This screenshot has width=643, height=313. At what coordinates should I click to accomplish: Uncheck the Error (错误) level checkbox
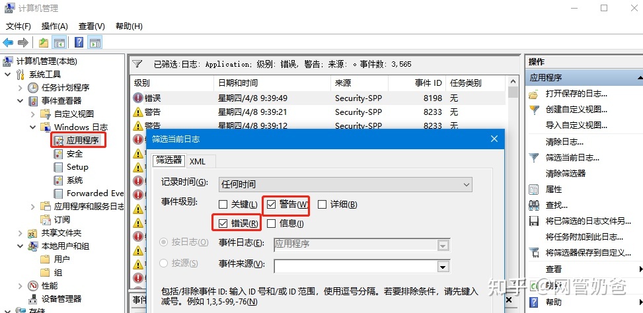tap(223, 223)
